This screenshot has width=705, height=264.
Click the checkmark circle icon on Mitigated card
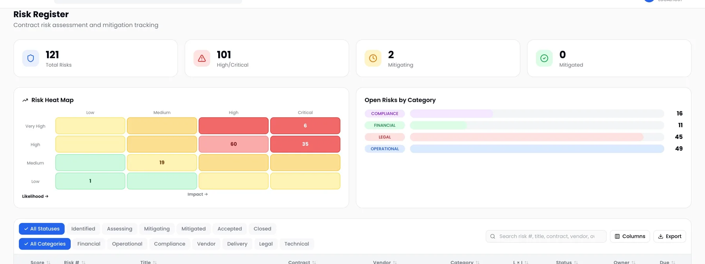coord(544,58)
